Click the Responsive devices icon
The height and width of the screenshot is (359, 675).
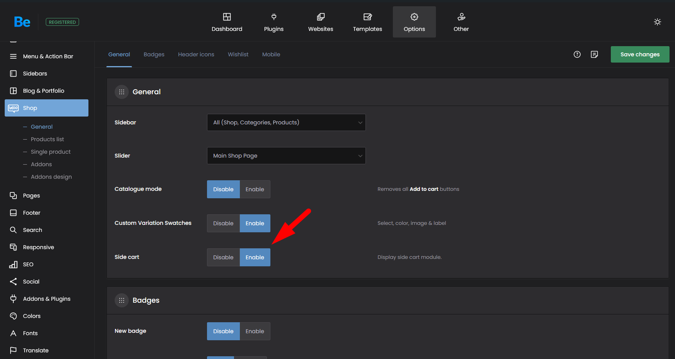(13, 247)
